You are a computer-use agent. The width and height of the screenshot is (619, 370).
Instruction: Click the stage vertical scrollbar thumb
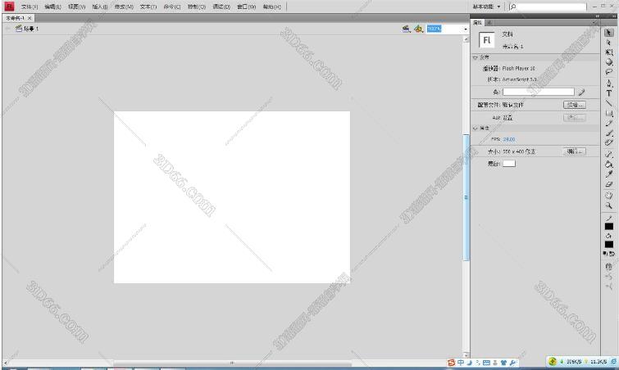pos(466,197)
